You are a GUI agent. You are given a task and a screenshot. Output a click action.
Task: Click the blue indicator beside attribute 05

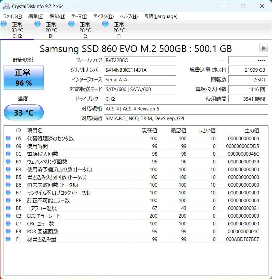pos(8,139)
